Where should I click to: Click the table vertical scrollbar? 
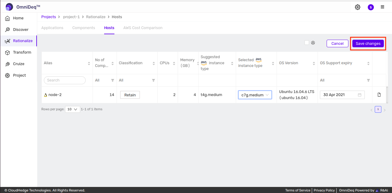387,95
